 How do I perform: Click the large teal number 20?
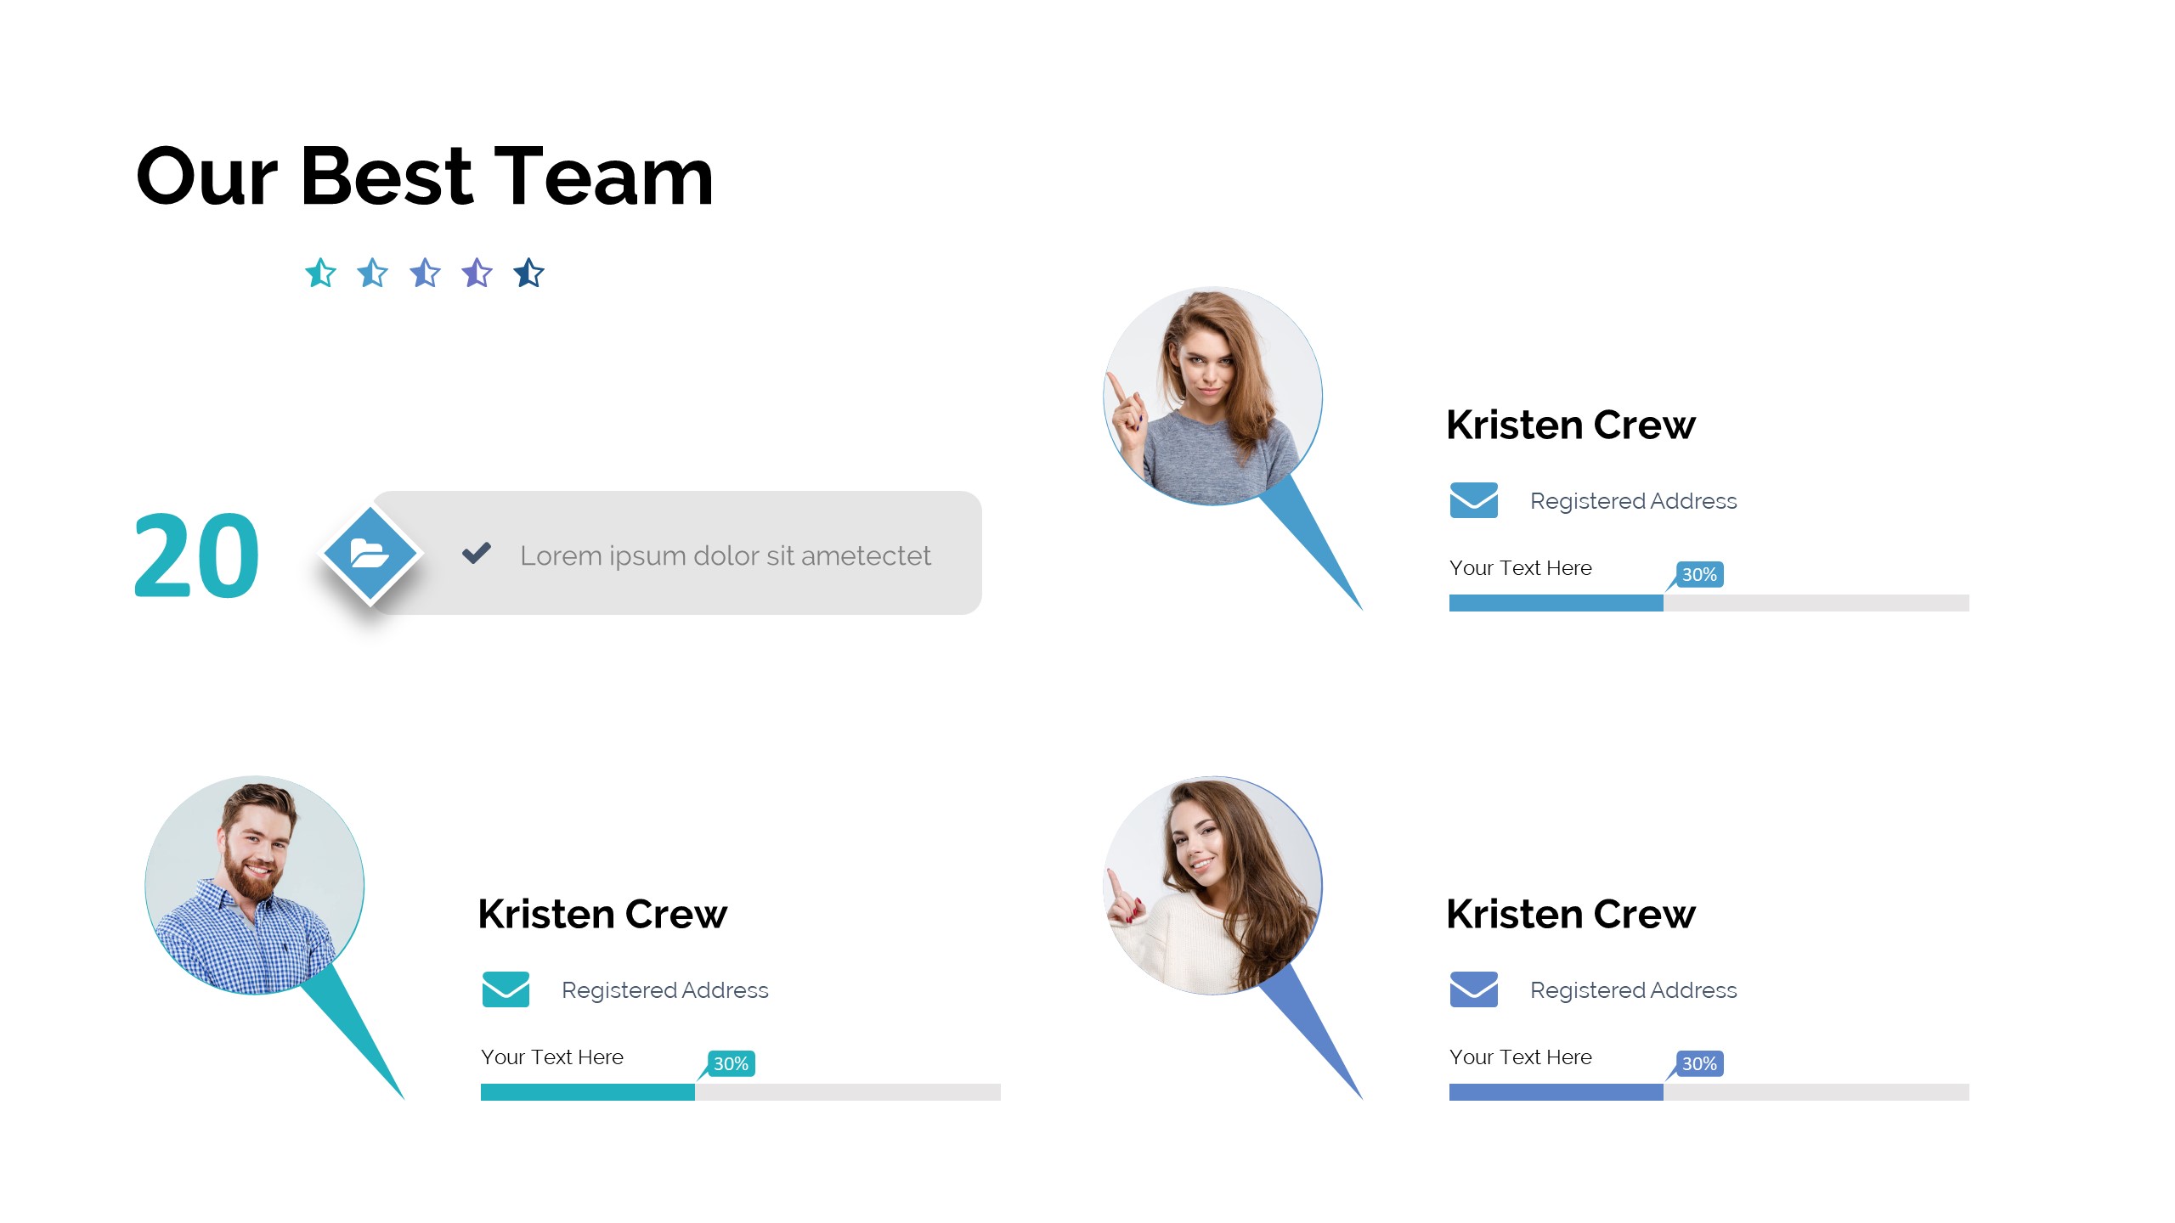tap(196, 555)
